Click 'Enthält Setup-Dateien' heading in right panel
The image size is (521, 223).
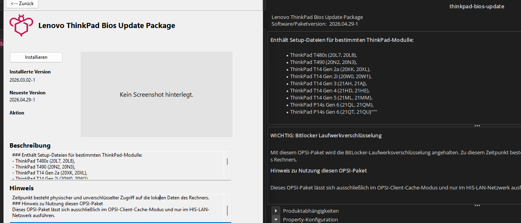[342, 40]
